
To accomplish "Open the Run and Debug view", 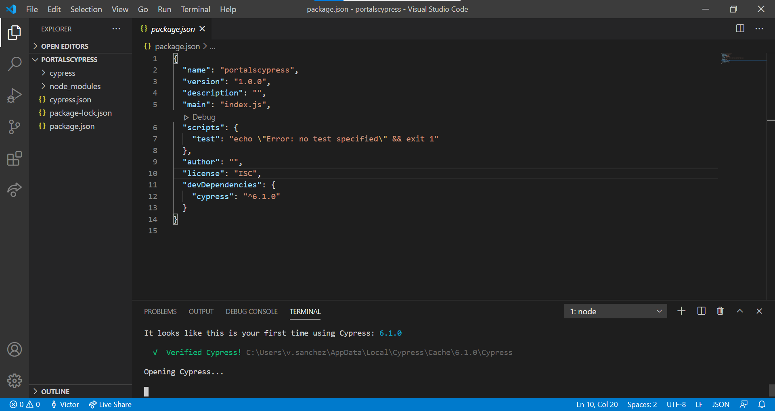I will click(x=15, y=95).
